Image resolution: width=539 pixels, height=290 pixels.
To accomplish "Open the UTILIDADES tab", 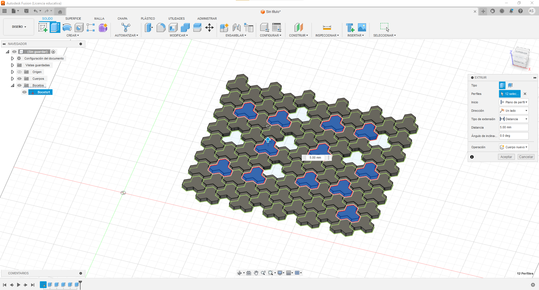I will point(177,19).
